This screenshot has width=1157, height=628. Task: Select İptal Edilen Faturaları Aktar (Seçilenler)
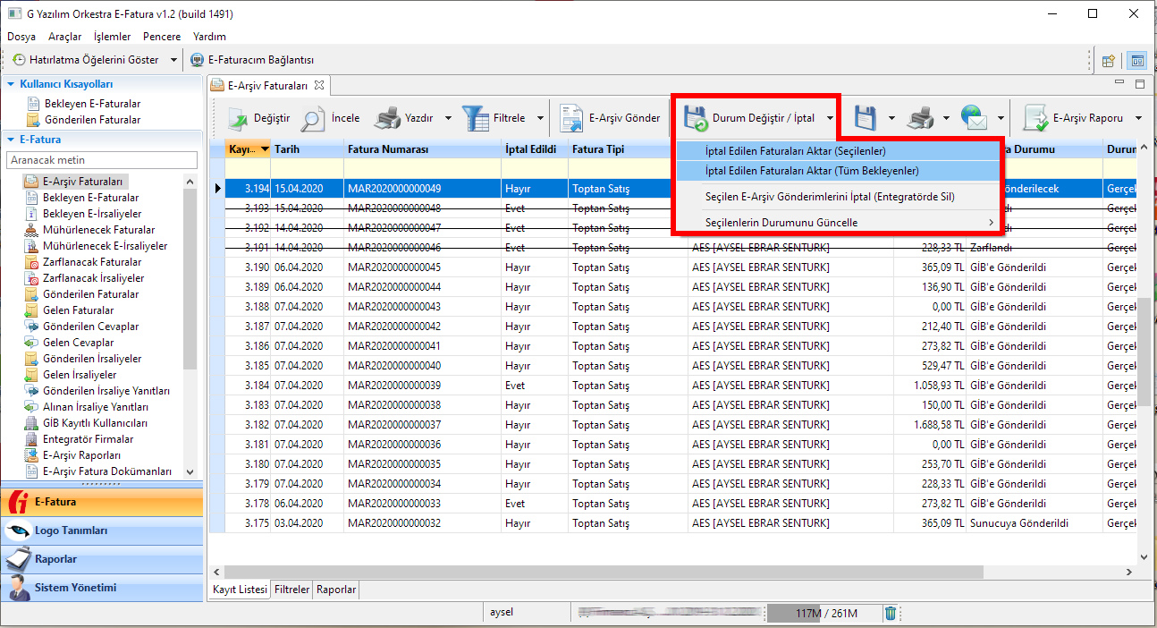click(x=795, y=151)
